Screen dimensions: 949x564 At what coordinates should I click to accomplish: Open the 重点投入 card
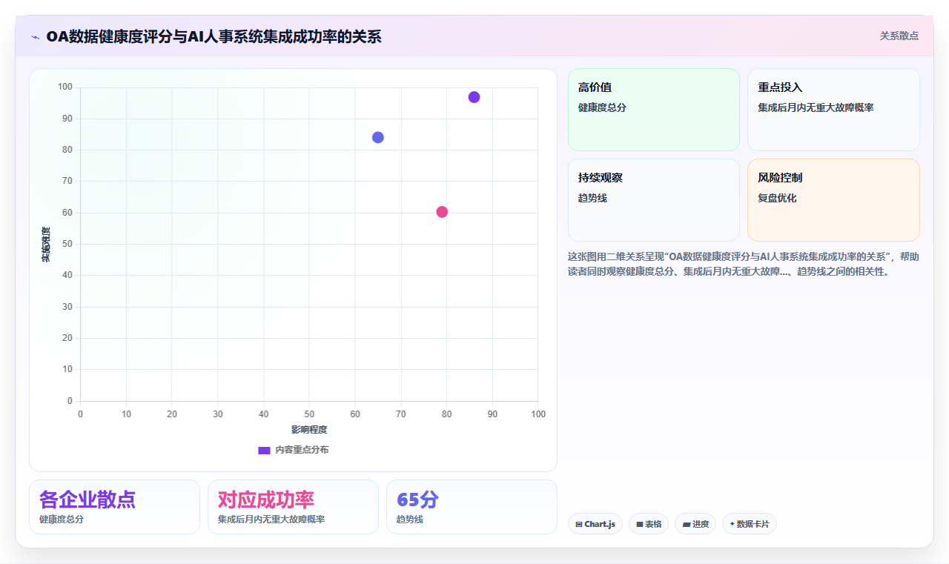[x=833, y=110]
